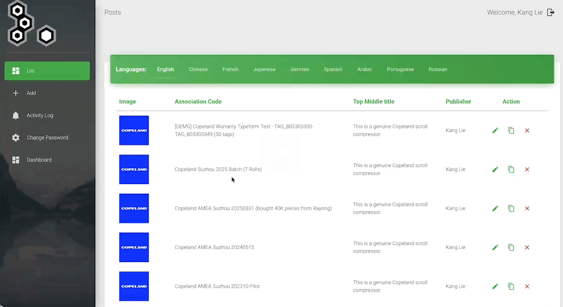This screenshot has height=307, width=563.
Task: Delete the Copeland AMEA Suzhou 20240515 post
Action: point(527,247)
